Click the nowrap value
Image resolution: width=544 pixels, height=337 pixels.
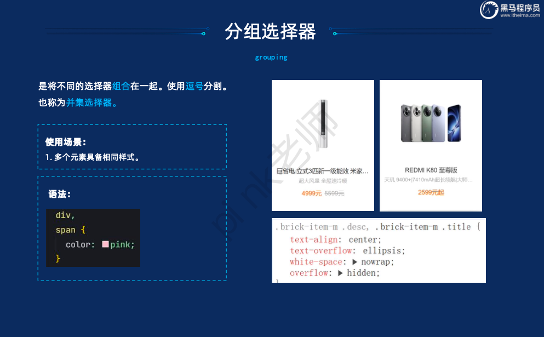pos(376,262)
